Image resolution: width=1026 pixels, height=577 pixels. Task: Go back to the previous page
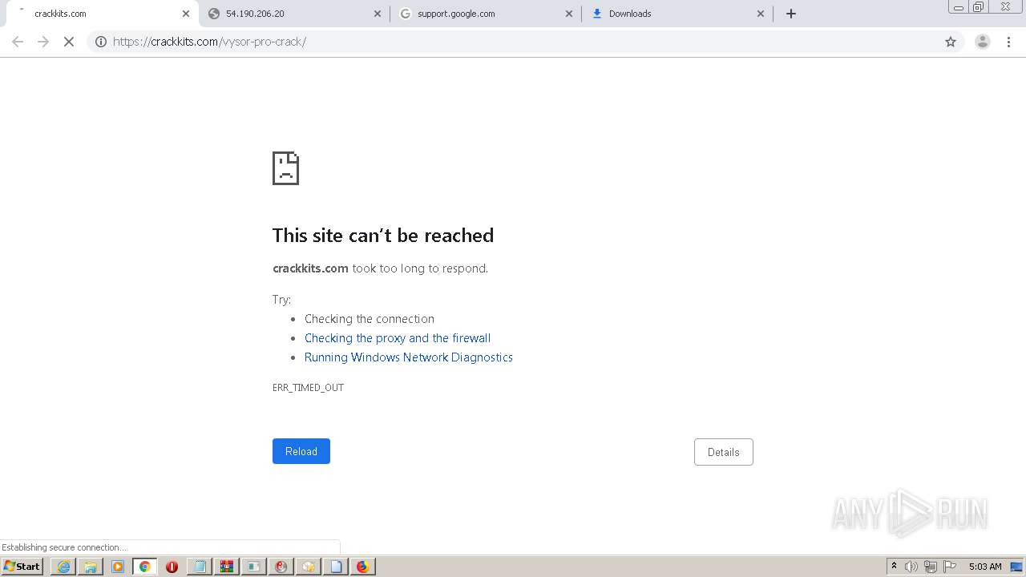tap(18, 42)
